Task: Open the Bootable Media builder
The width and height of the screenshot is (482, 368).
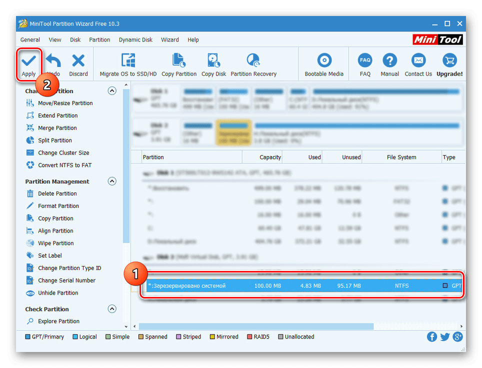Action: pyautogui.click(x=324, y=61)
